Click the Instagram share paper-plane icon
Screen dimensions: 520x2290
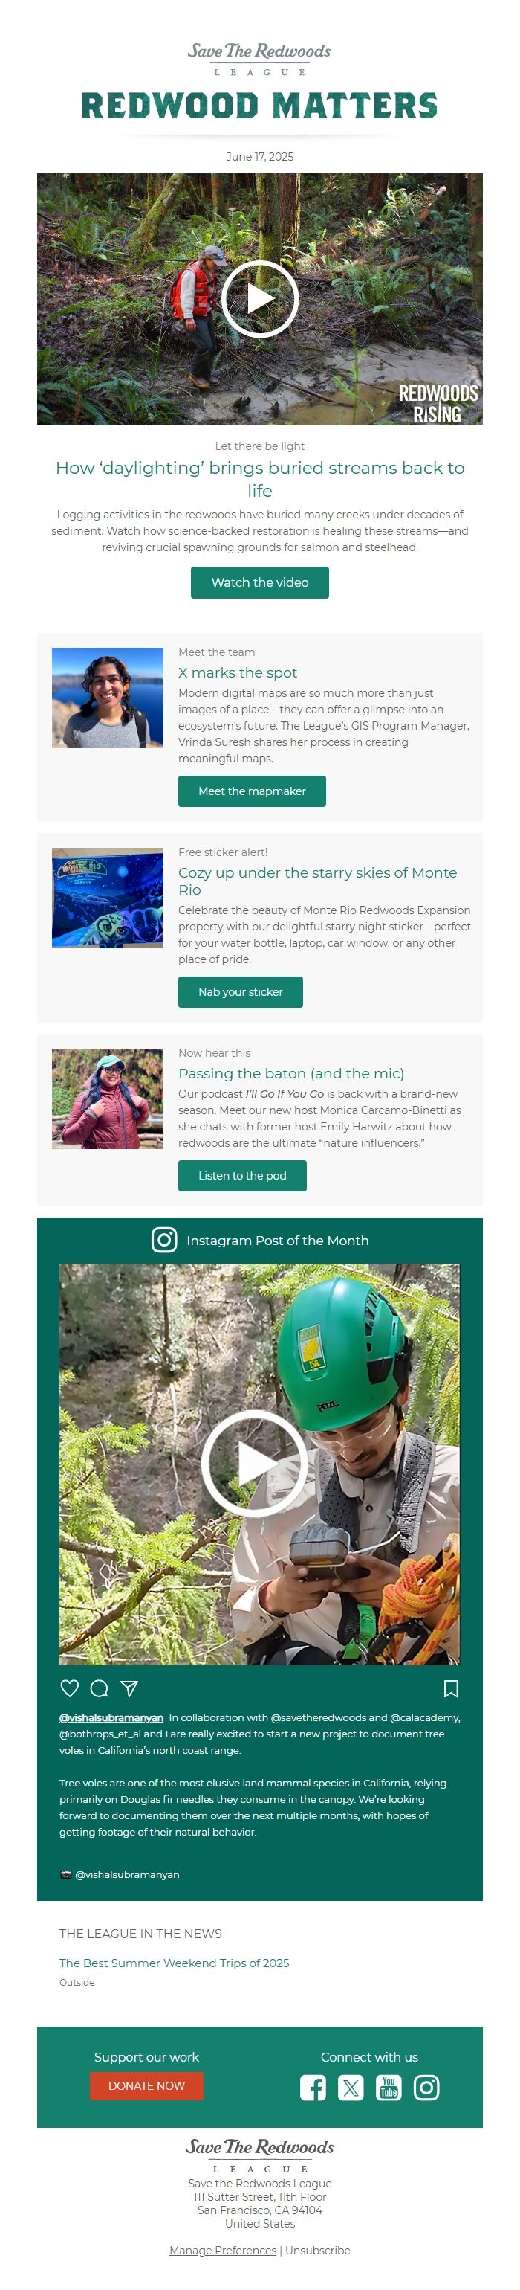pyautogui.click(x=129, y=1688)
